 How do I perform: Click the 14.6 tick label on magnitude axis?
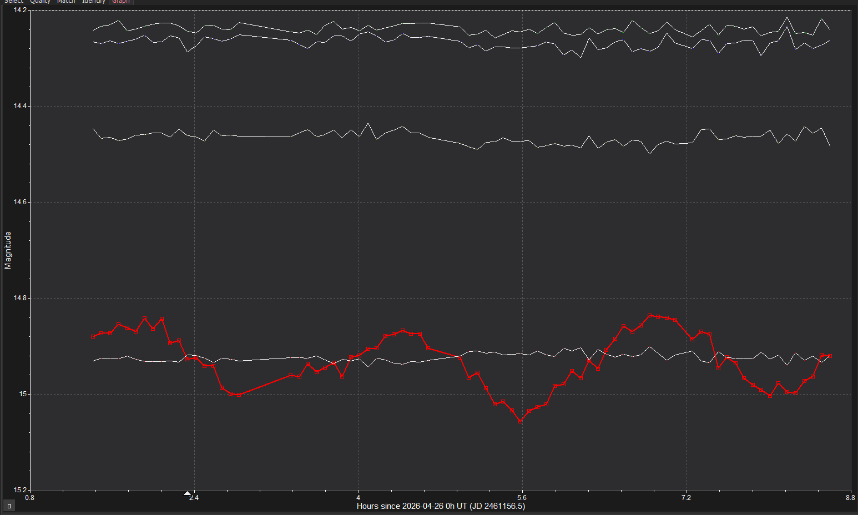point(19,202)
